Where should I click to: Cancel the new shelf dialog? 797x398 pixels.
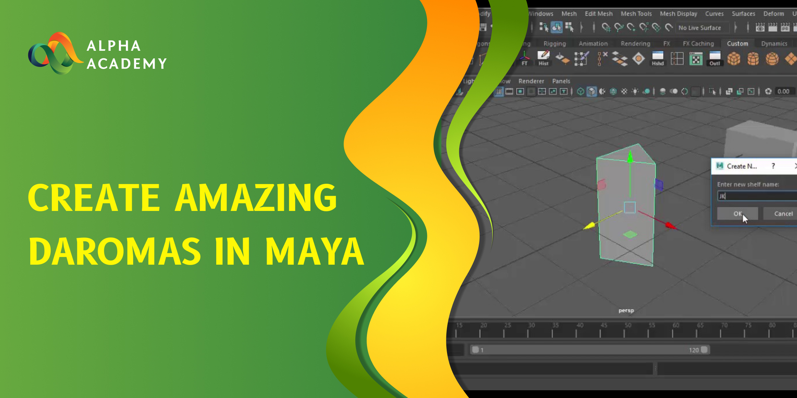point(783,214)
